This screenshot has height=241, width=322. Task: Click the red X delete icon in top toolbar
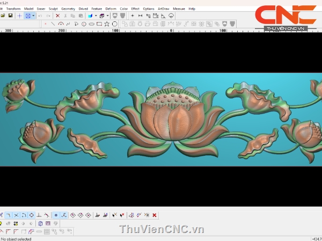click(x=57, y=16)
